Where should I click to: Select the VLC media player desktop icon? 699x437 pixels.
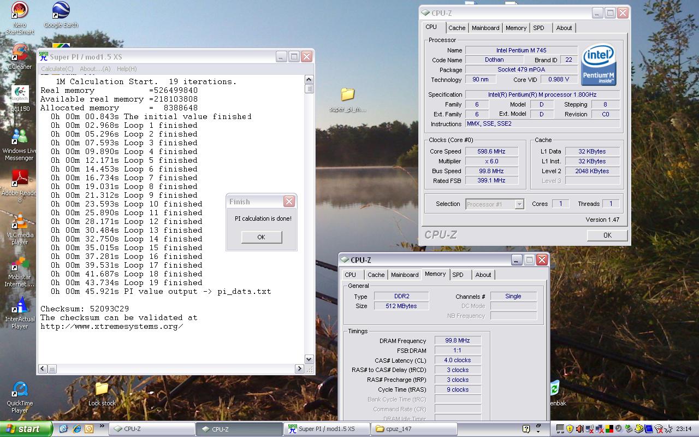pos(20,229)
